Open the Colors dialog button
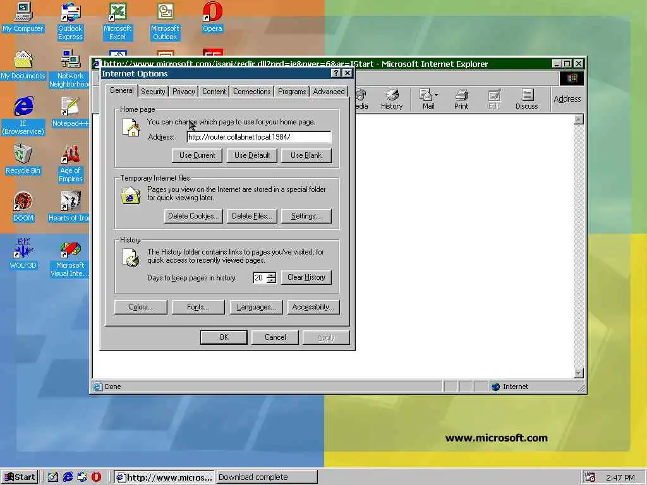 (141, 308)
